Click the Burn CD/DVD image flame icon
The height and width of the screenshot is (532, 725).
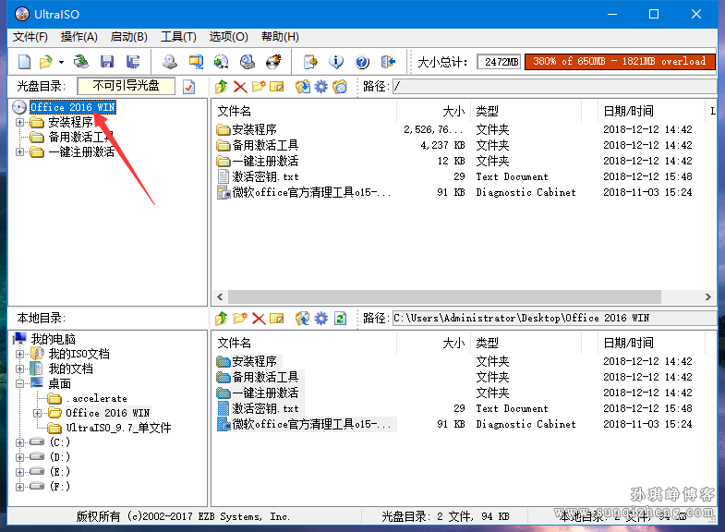click(273, 62)
